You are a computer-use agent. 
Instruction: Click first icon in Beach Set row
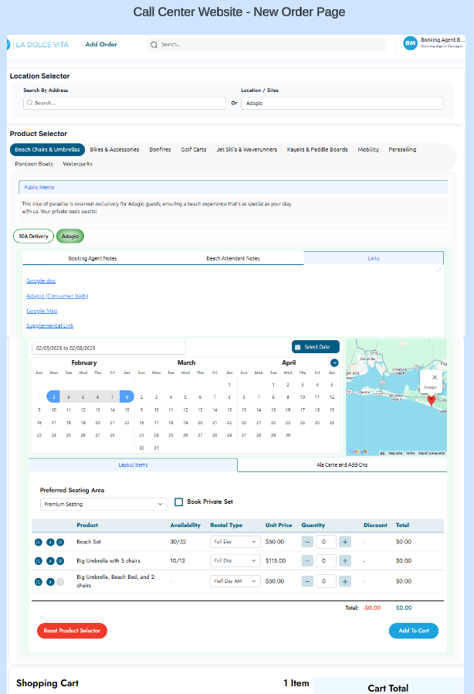click(x=39, y=542)
